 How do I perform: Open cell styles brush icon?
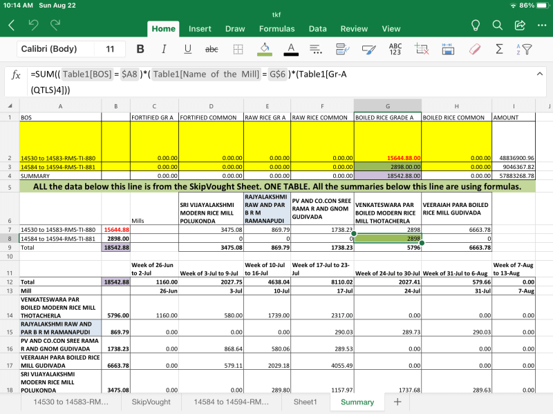369,49
